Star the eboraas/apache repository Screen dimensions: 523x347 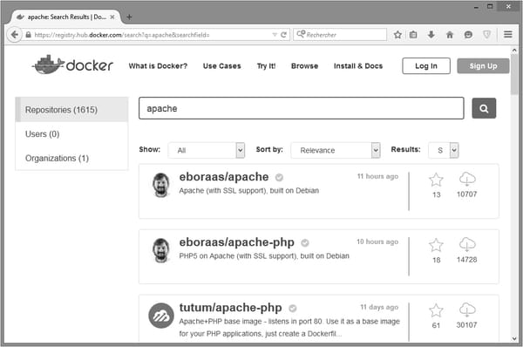436,180
